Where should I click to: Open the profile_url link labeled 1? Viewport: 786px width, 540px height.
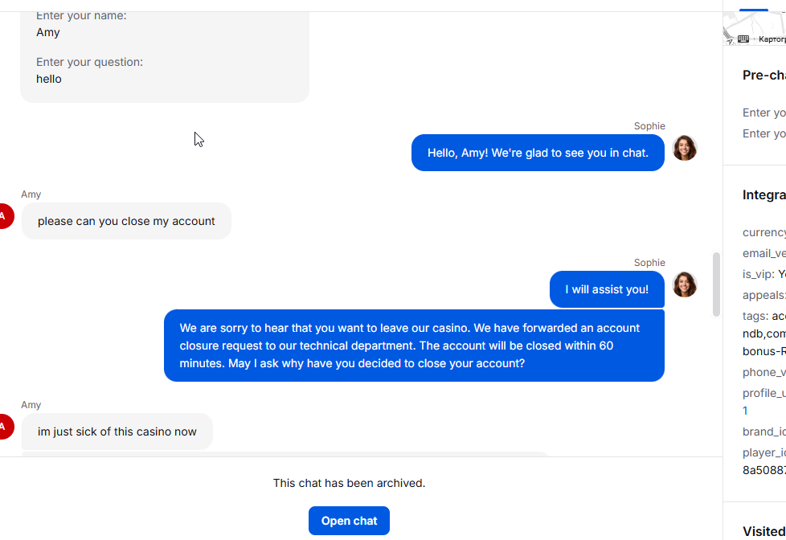pyautogui.click(x=745, y=411)
